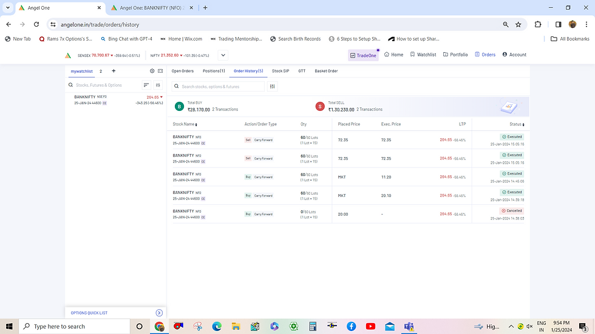Image resolution: width=595 pixels, height=334 pixels.
Task: Open the watchlist filter sliders icon
Action: tap(158, 85)
